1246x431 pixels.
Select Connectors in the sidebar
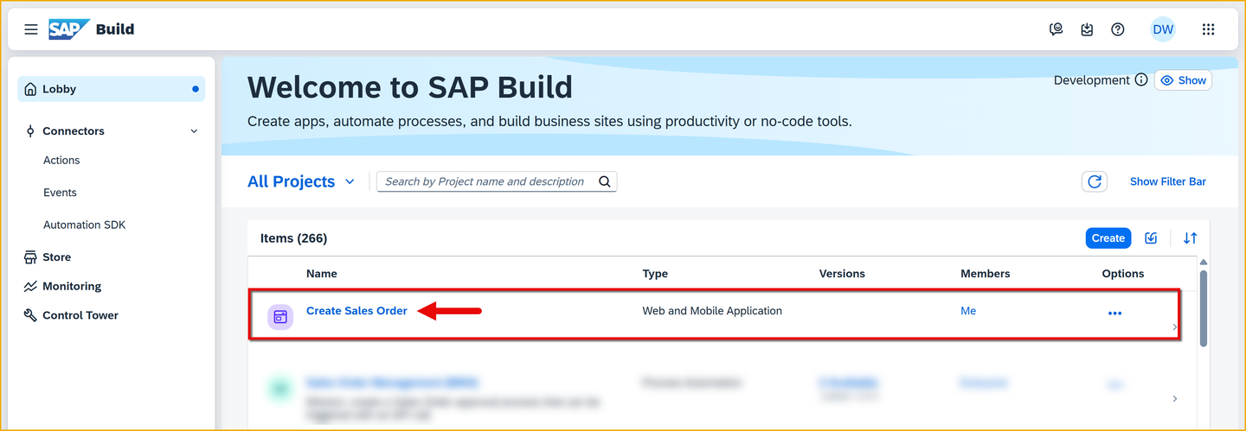click(74, 131)
